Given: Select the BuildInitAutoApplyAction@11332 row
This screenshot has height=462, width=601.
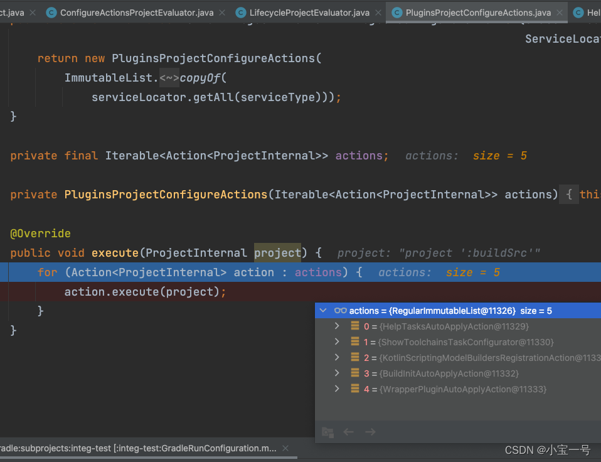Looking at the screenshot, I should 457,373.
